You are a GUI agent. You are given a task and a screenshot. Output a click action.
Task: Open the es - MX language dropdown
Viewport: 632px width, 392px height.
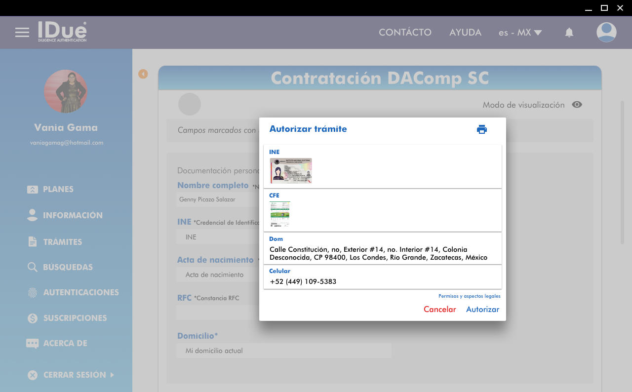[520, 33]
